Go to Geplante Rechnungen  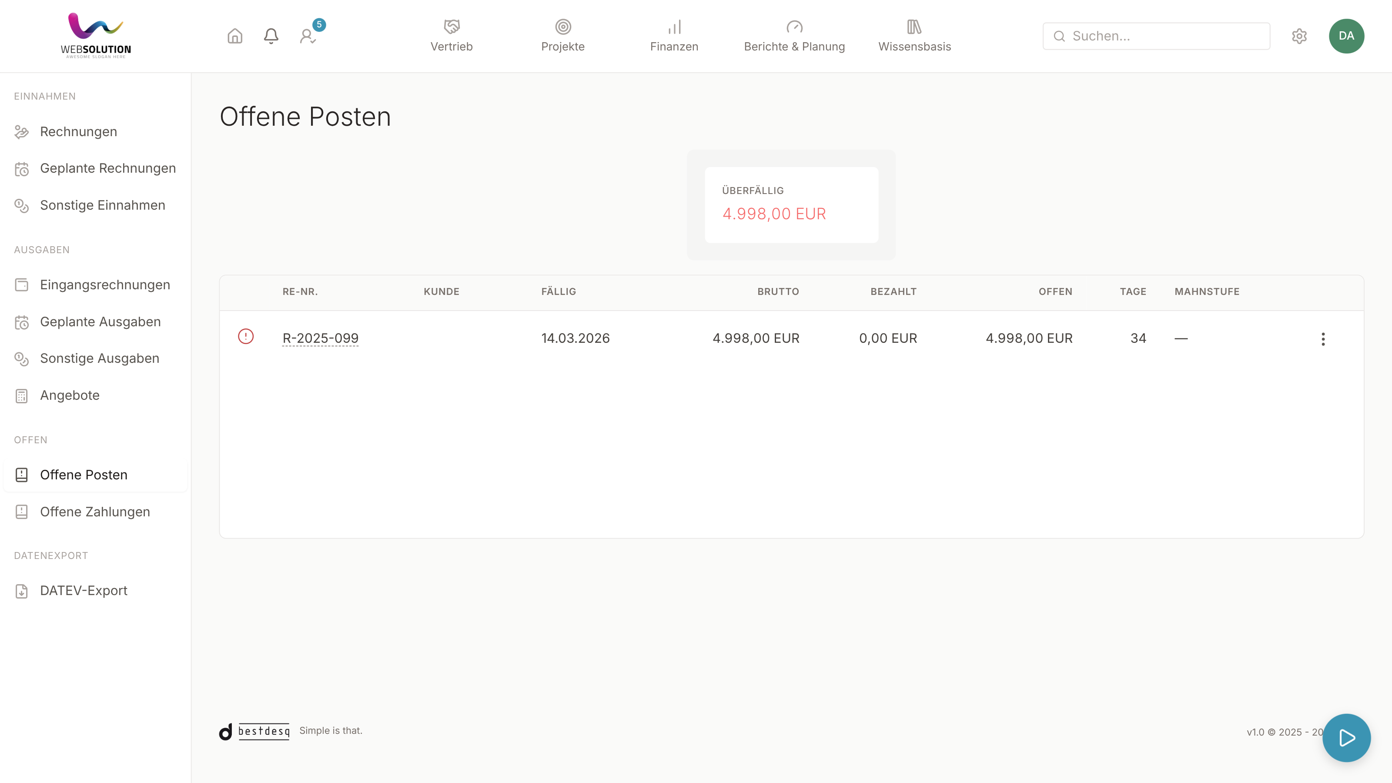coord(95,169)
